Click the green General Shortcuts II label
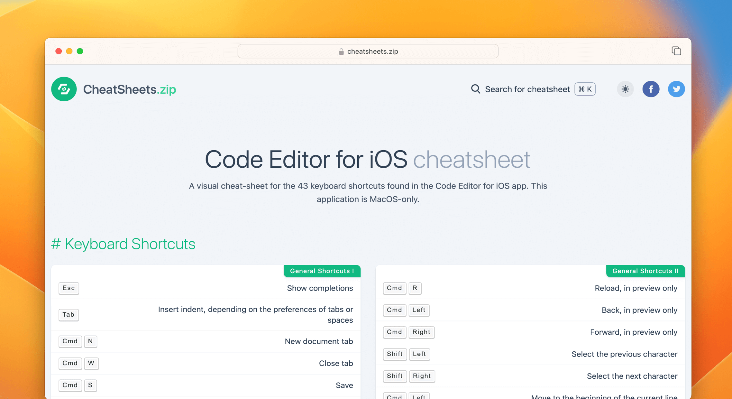 coord(645,271)
